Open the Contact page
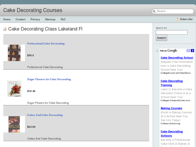This screenshot has height=147, width=196. [20, 19]
